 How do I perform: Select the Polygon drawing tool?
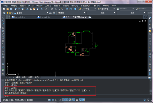click(x=3, y=28)
